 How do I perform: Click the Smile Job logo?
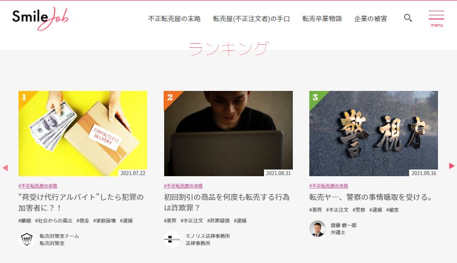[x=40, y=18]
